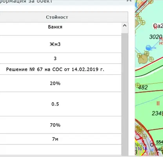This screenshot has width=163, height=157.
Task: Click the red II zone label on map
Action: pyautogui.click(x=158, y=104)
